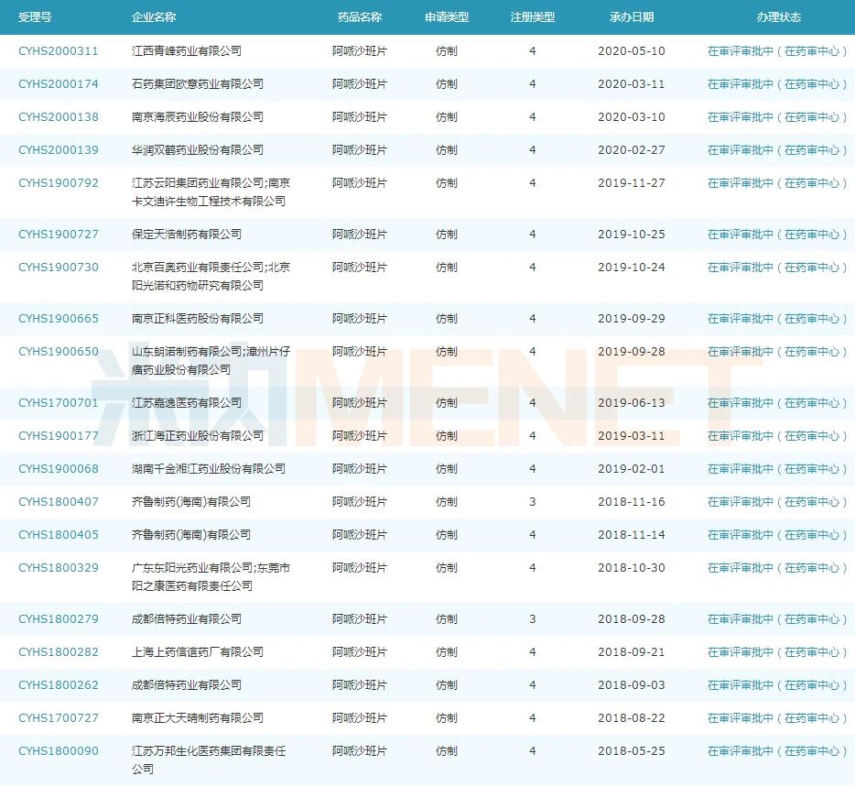The width and height of the screenshot is (855, 787).
Task: Select company 江苏嘉逸医药有限公司
Action: point(187,403)
